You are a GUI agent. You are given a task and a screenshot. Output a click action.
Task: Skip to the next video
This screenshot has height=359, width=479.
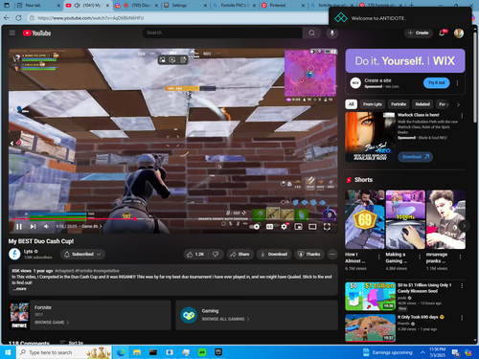coord(33,227)
